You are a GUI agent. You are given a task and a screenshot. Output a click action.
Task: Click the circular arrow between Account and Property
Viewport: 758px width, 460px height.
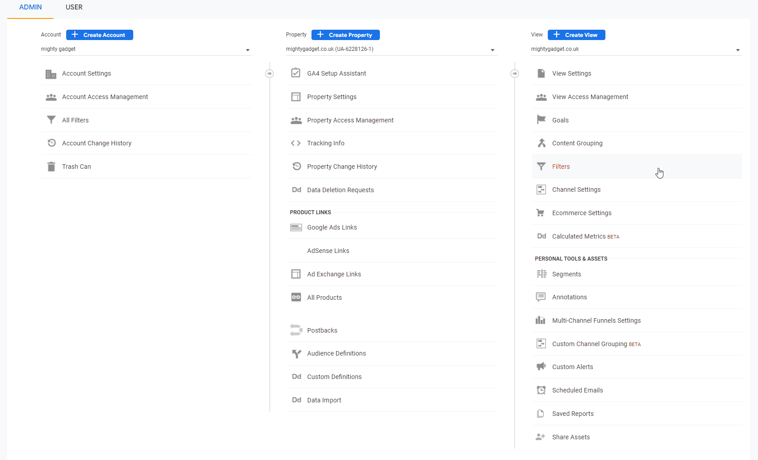tap(269, 73)
